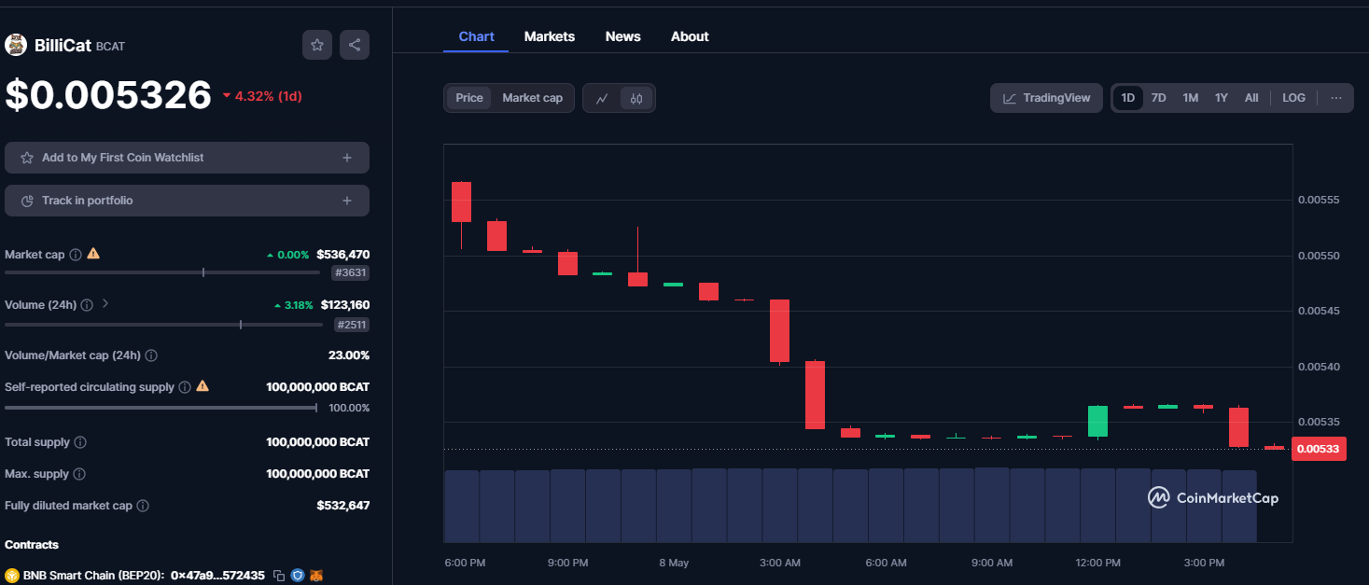Click the 0.00555 price axis label
This screenshot has height=585, width=1369.
click(1319, 201)
